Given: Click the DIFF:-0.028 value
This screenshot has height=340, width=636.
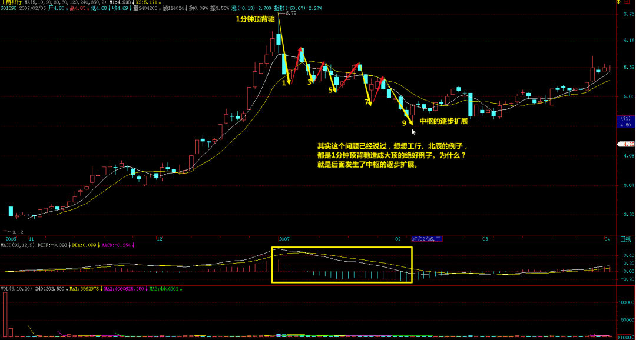Looking at the screenshot, I should (52, 245).
